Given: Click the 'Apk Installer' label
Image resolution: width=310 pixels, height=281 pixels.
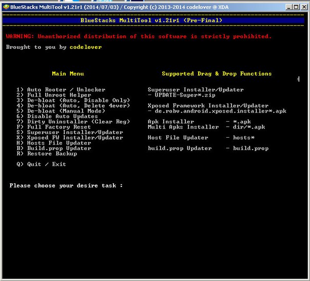Looking at the screenshot, I should tap(171, 122).
